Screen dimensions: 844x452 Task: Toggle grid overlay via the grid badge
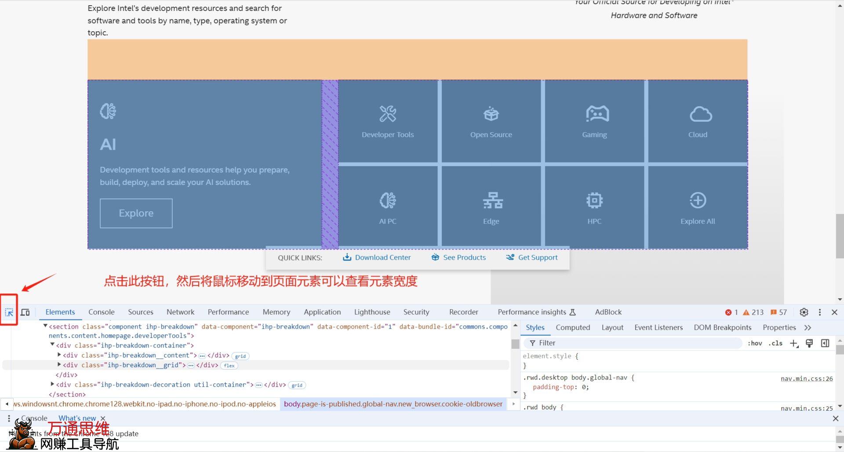240,356
